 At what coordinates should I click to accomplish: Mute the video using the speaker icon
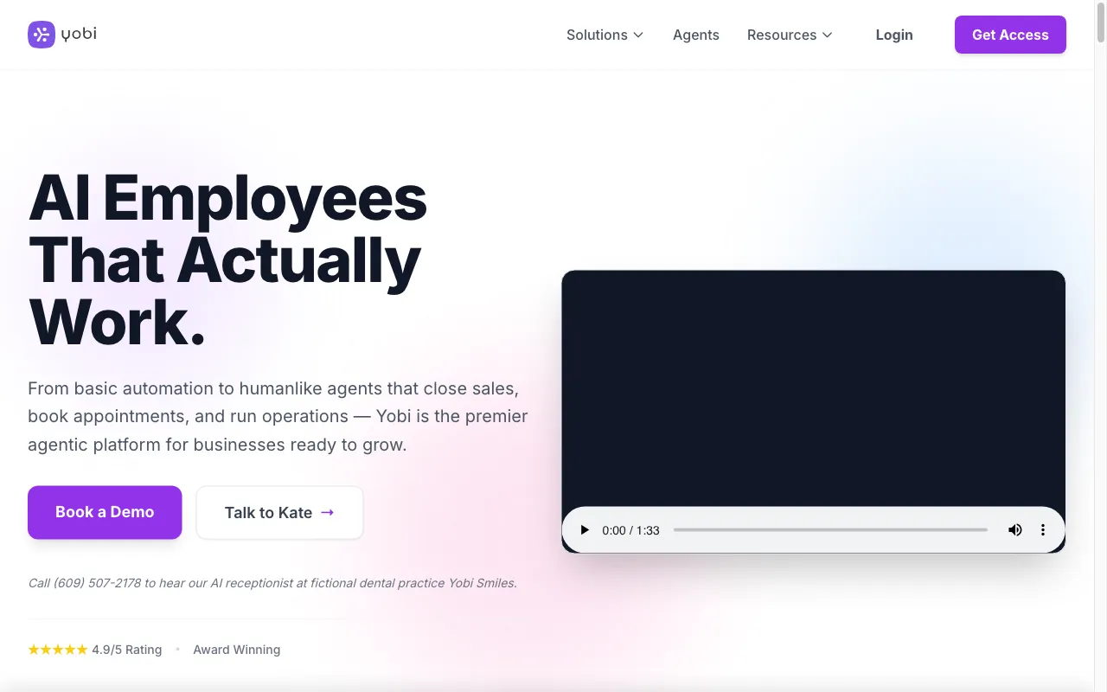tap(1015, 530)
